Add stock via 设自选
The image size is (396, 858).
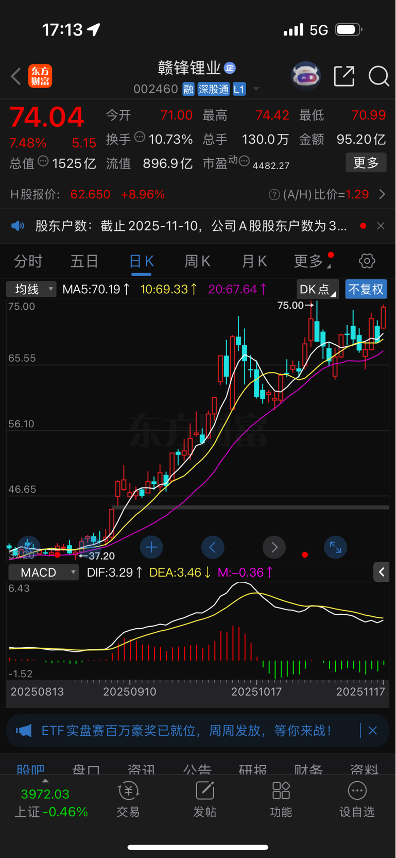[357, 799]
